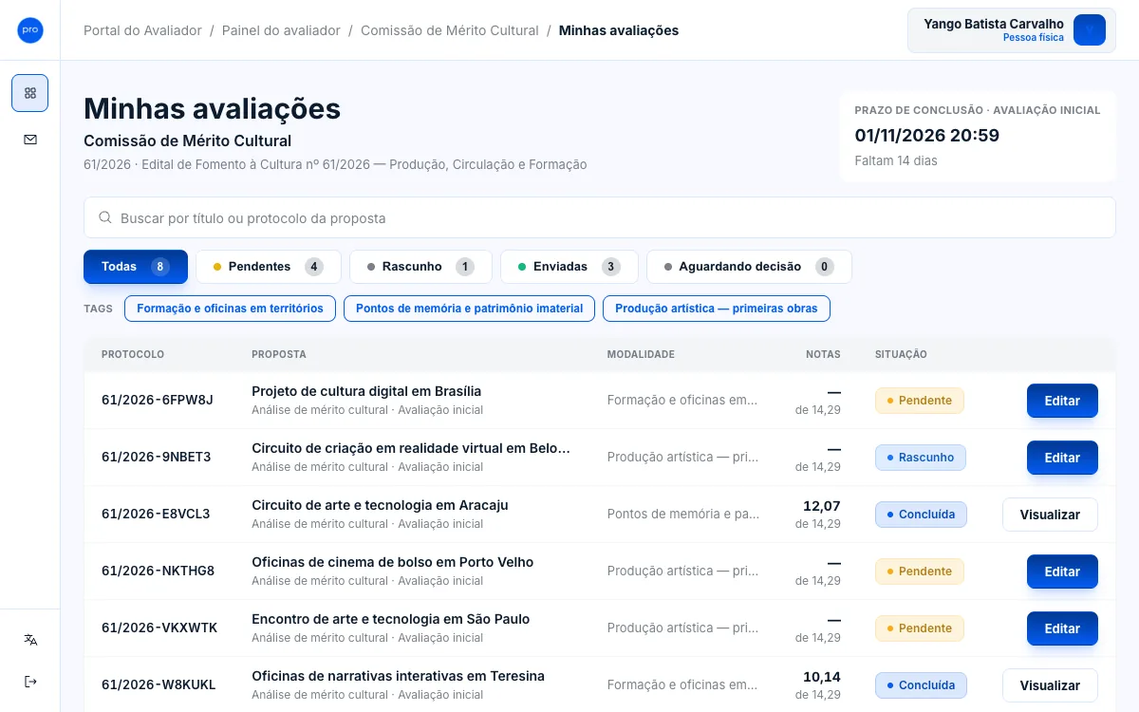Click the user avatar icon
This screenshot has height=712, width=1139.
point(1090,30)
